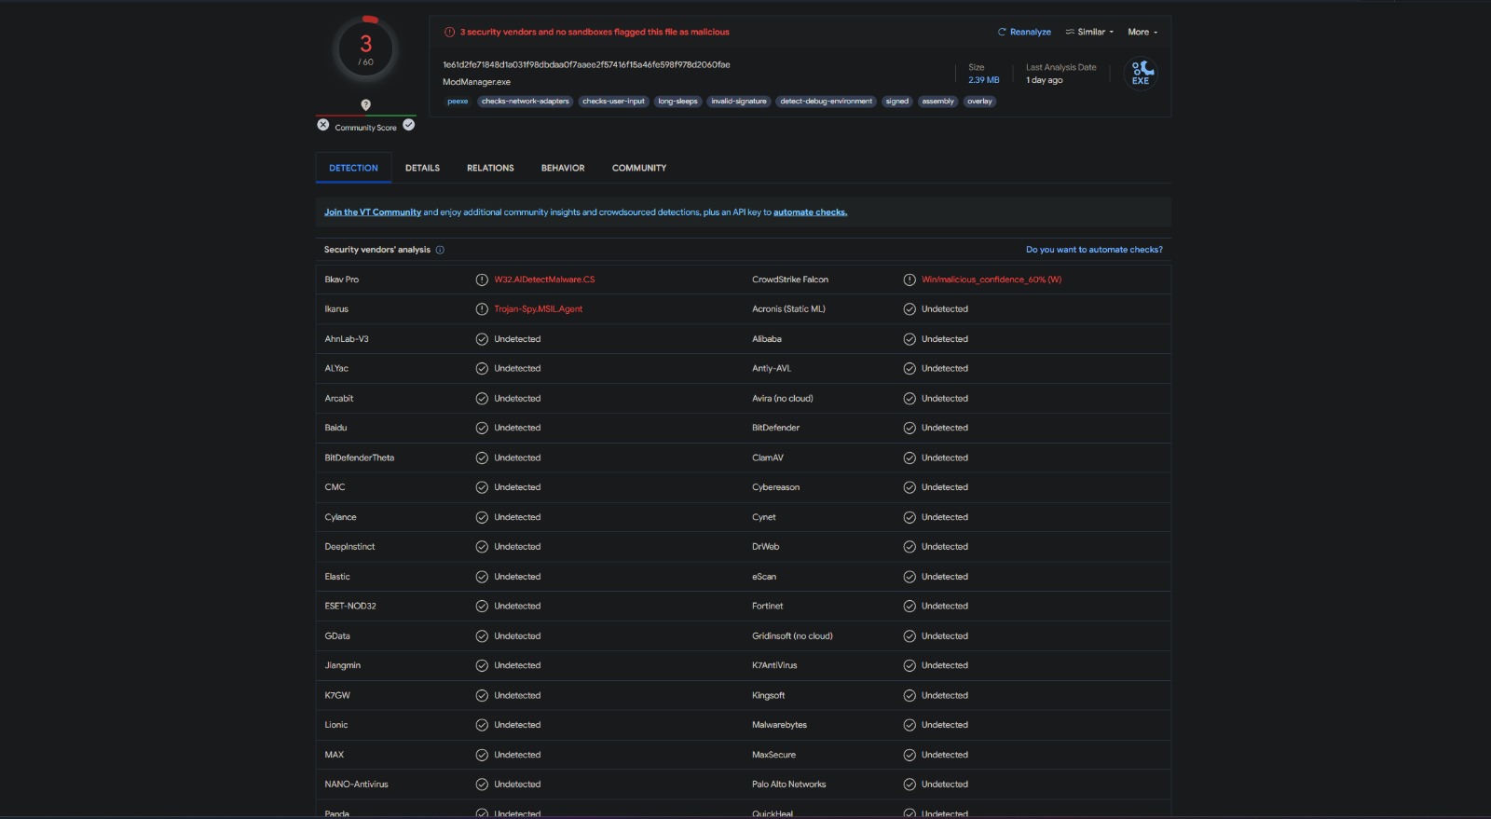Viewport: 1491px width, 819px height.
Task: Click the file name ModManager.exe
Action: 476,82
